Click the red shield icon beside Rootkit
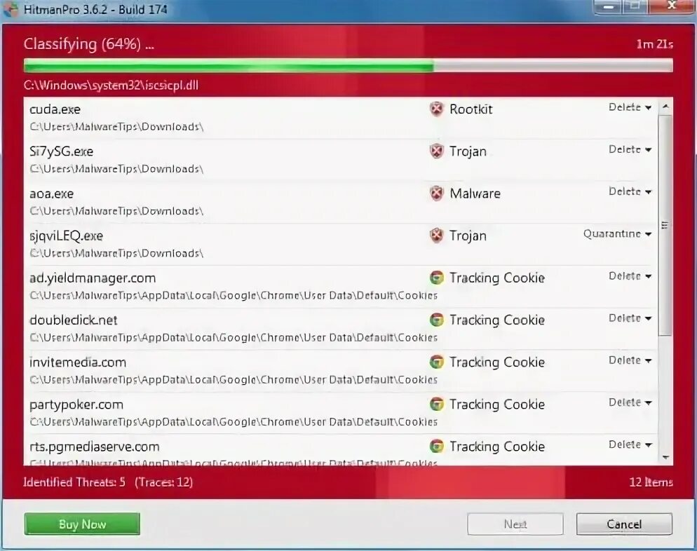The width and height of the screenshot is (697, 551). pos(437,109)
